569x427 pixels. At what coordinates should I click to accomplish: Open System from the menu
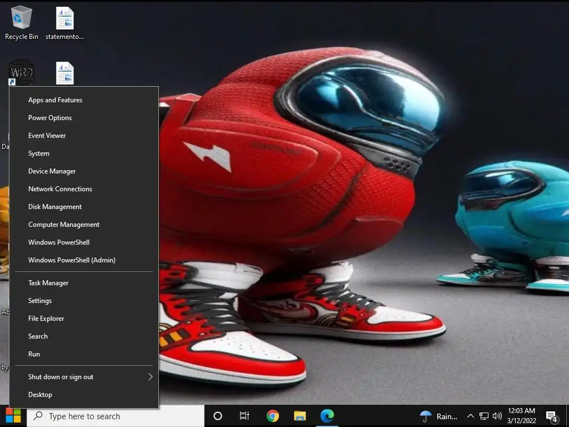pyautogui.click(x=84, y=153)
